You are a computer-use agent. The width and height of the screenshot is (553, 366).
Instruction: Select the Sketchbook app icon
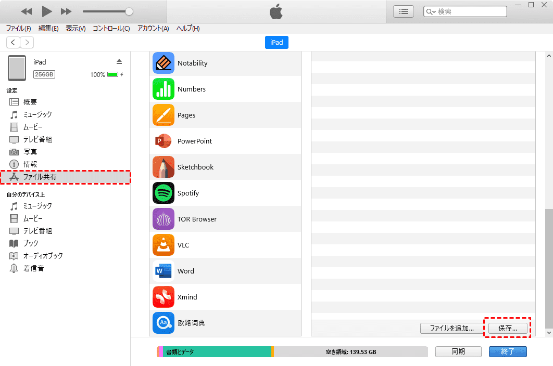(x=164, y=167)
